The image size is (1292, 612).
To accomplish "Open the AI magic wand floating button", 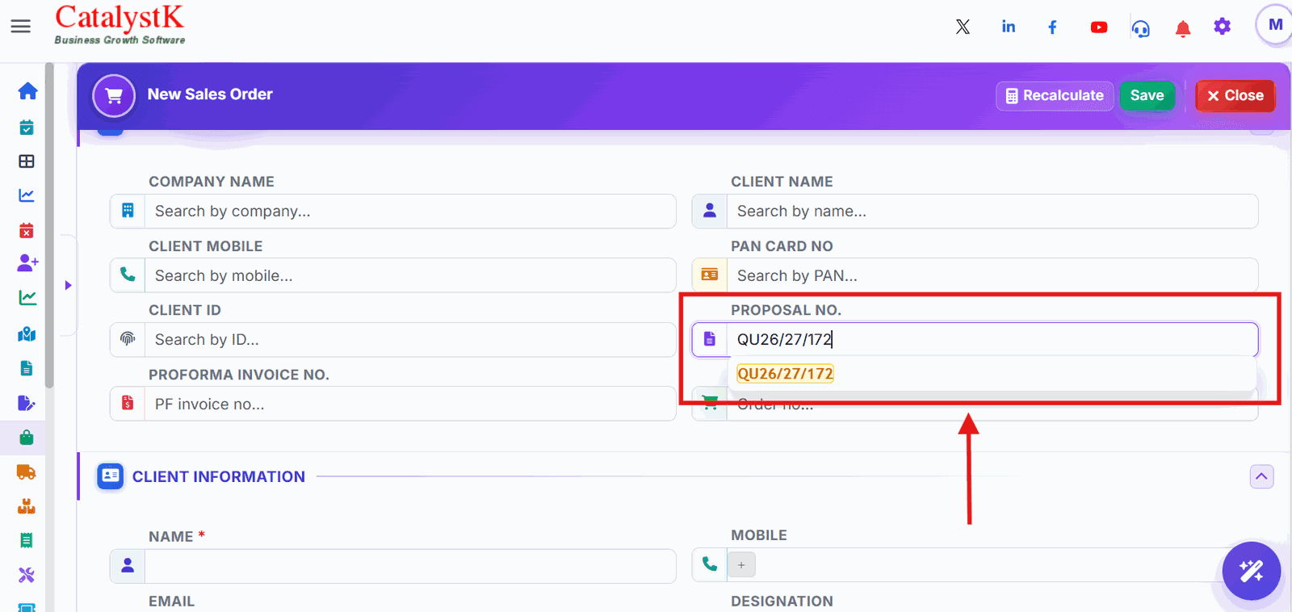I will point(1251,571).
